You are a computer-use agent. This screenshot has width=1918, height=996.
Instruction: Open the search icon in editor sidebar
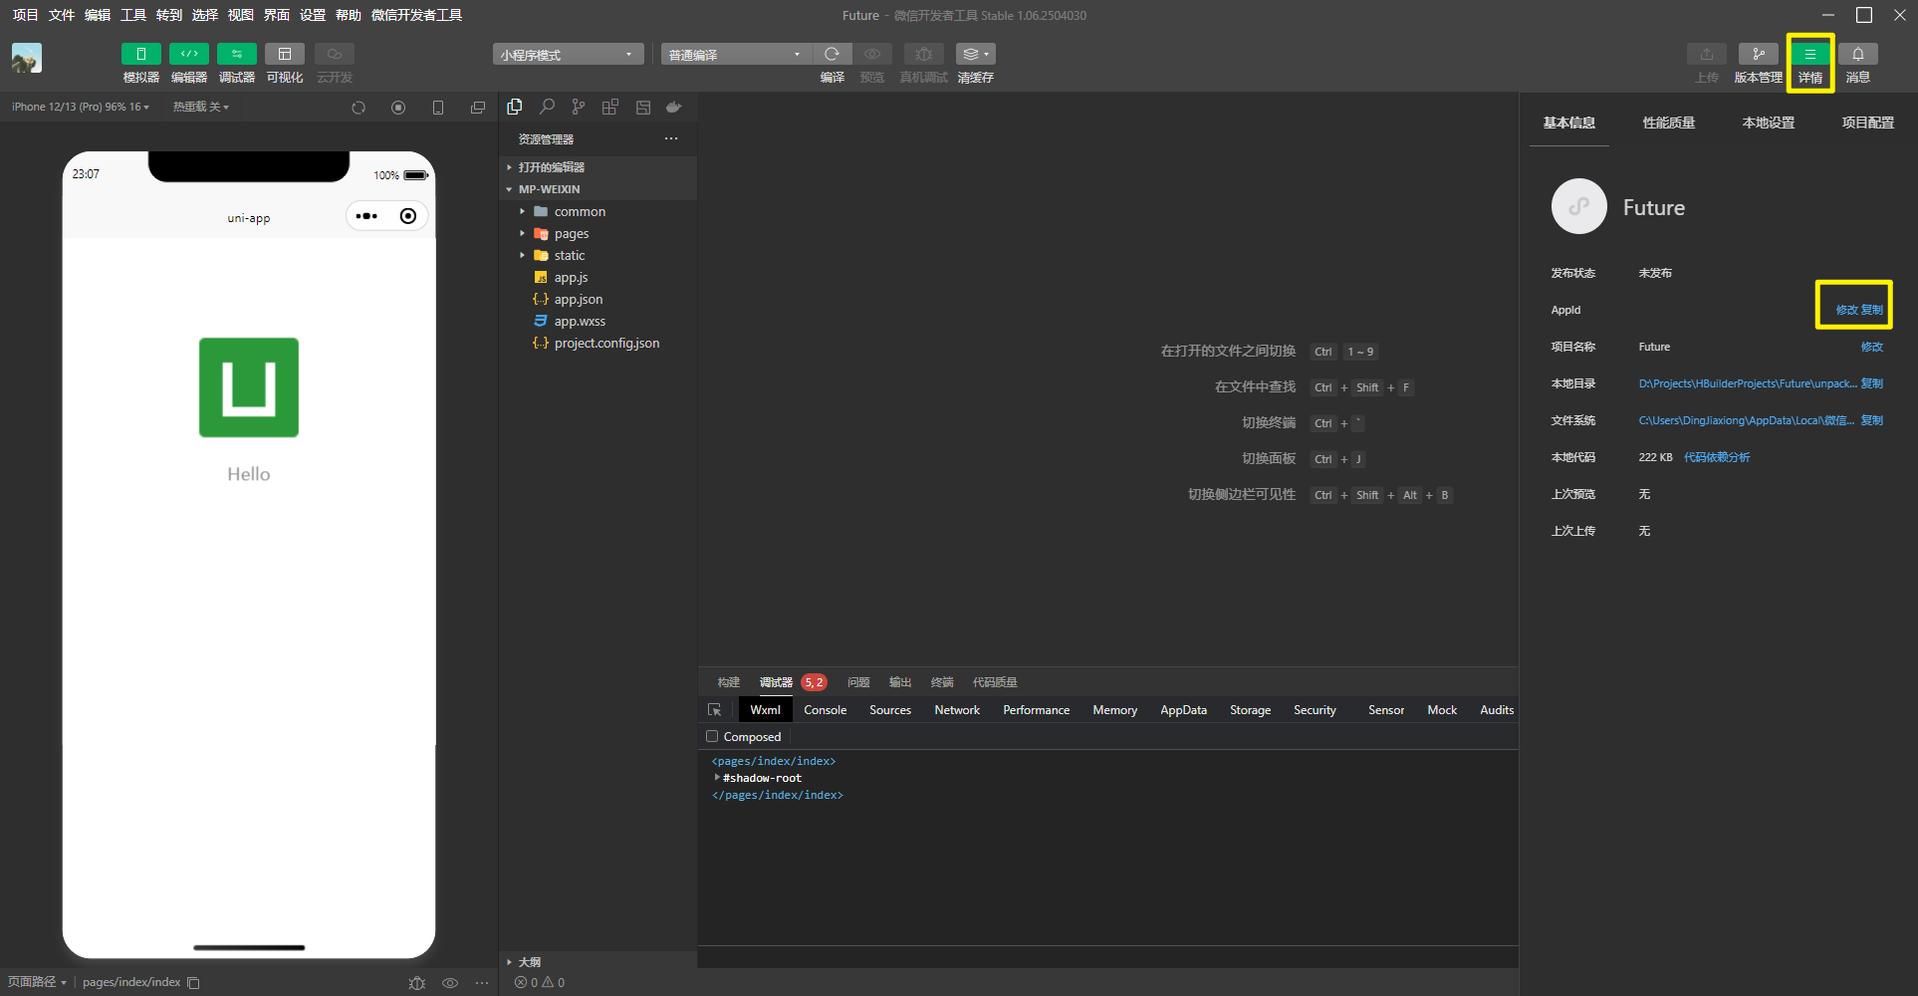click(547, 107)
